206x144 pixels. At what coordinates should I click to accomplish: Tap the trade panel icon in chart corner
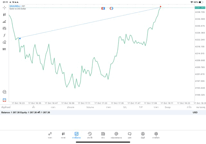5,100
